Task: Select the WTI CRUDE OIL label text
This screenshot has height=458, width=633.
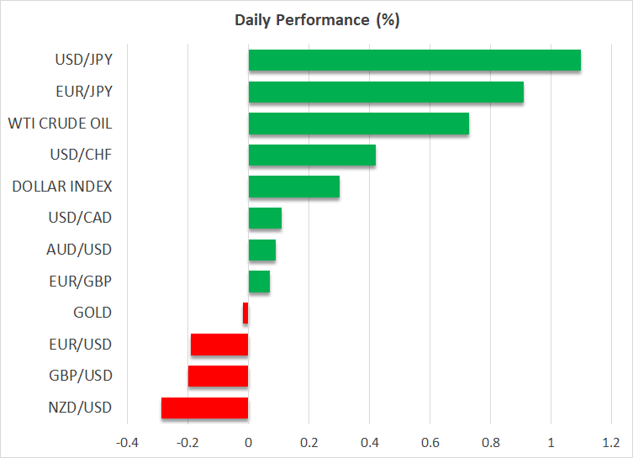Action: coord(60,124)
